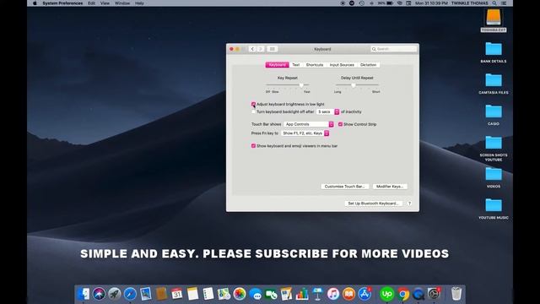This screenshot has height=304, width=540.
Task: Open the 5 secs inactivity dropdown
Action: [x=328, y=111]
